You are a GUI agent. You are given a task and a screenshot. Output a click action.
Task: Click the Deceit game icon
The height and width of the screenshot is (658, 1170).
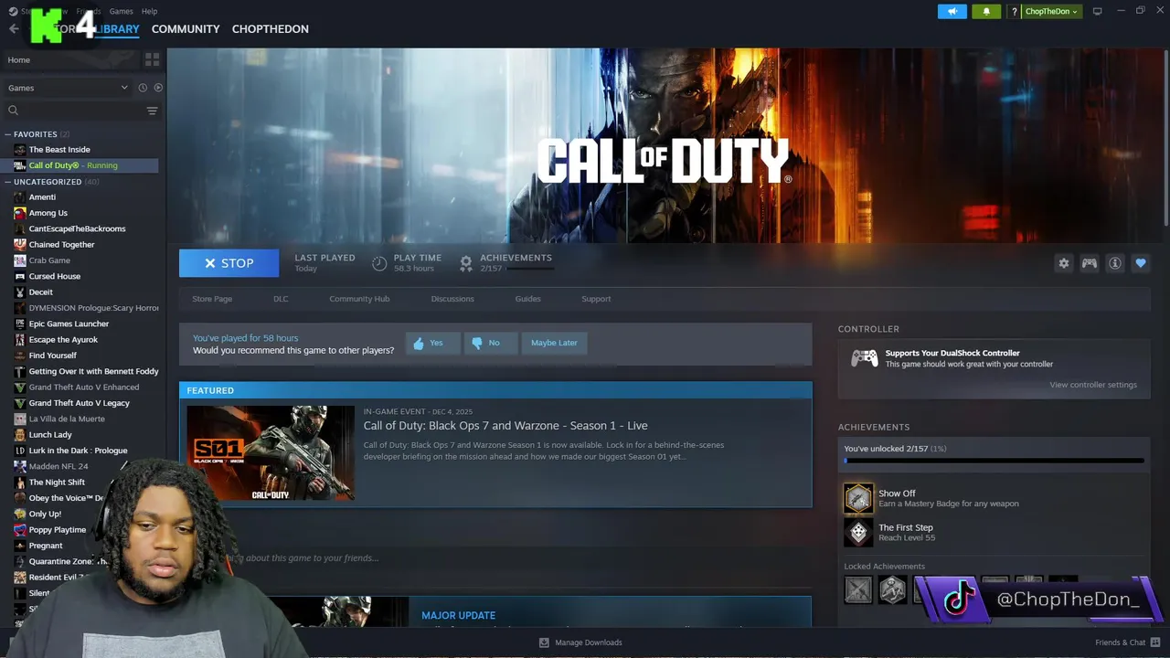pyautogui.click(x=20, y=292)
